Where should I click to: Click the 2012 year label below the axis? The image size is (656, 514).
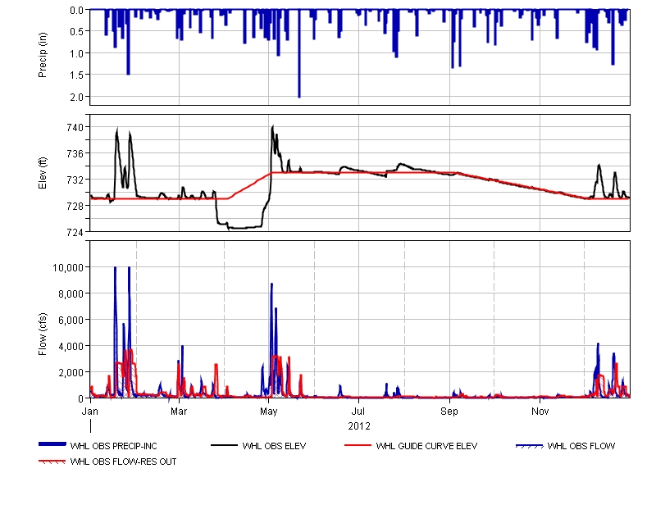click(x=359, y=425)
